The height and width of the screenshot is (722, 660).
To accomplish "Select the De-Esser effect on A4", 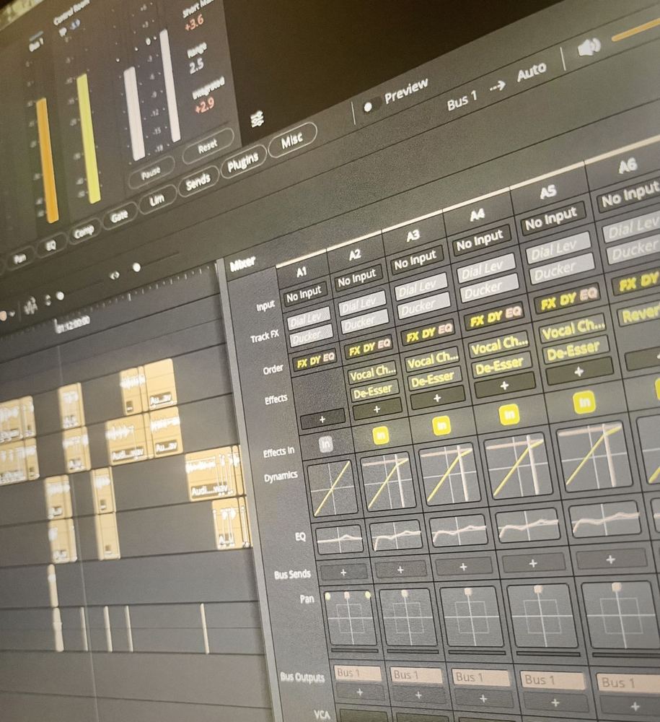I will click(x=498, y=365).
